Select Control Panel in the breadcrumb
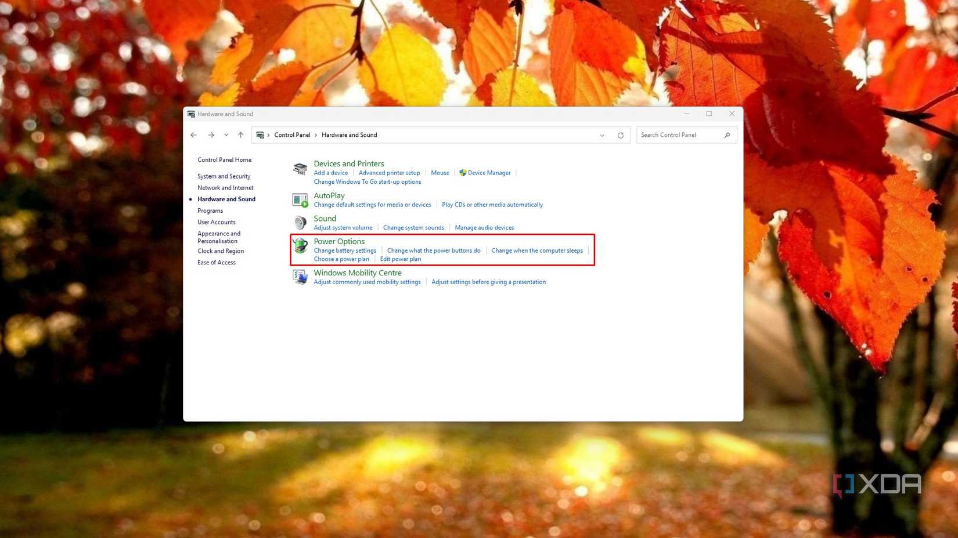Screen dimensions: 958x538 click(x=292, y=135)
